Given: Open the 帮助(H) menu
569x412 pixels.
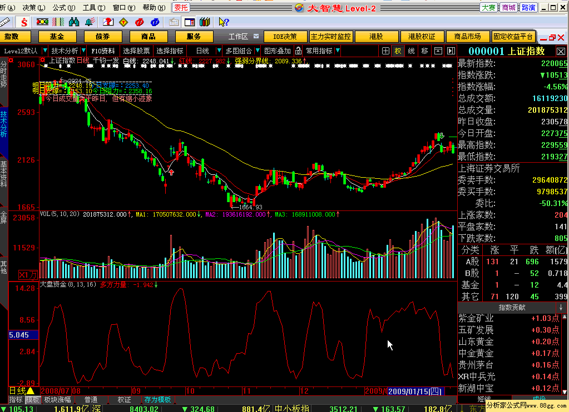Looking at the screenshot, I should (154, 8).
